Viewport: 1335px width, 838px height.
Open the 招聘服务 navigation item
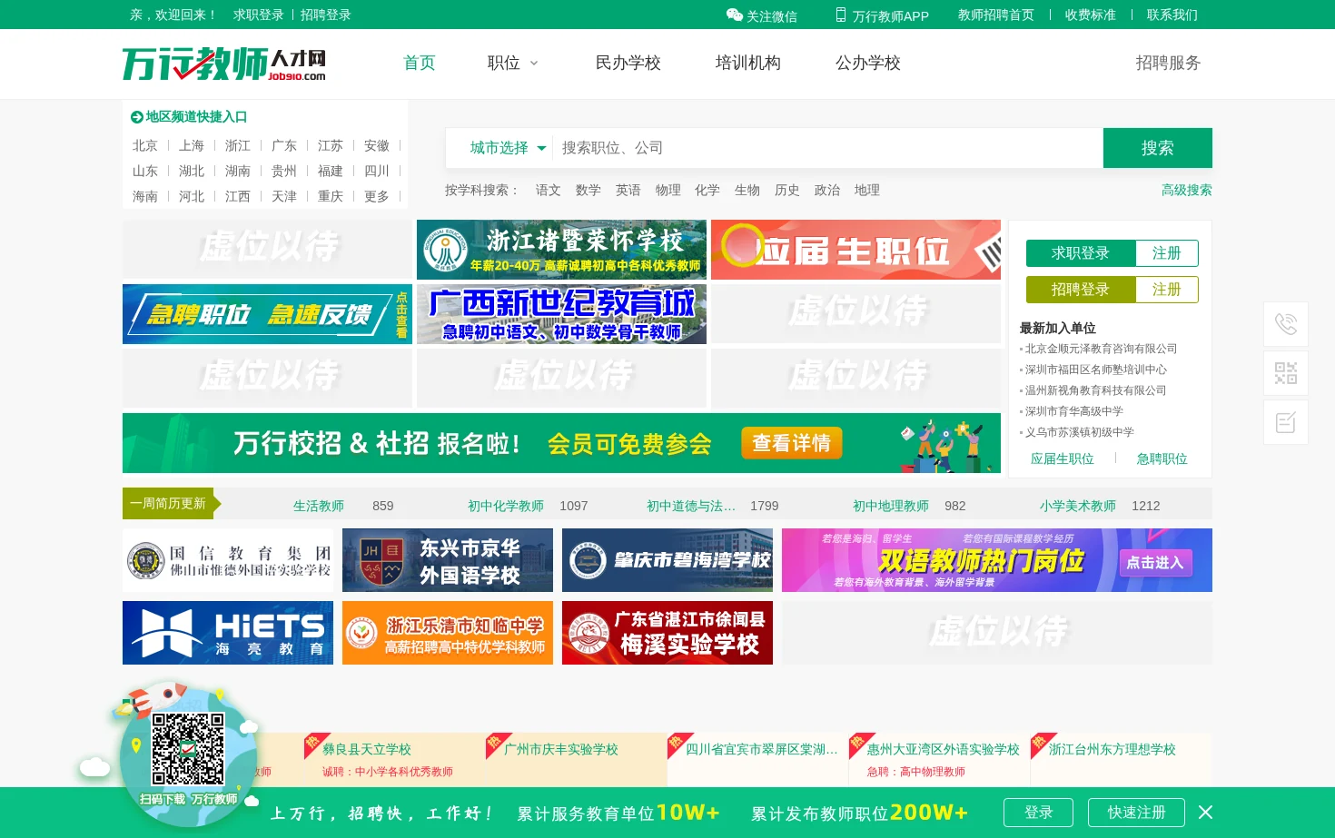[1168, 63]
